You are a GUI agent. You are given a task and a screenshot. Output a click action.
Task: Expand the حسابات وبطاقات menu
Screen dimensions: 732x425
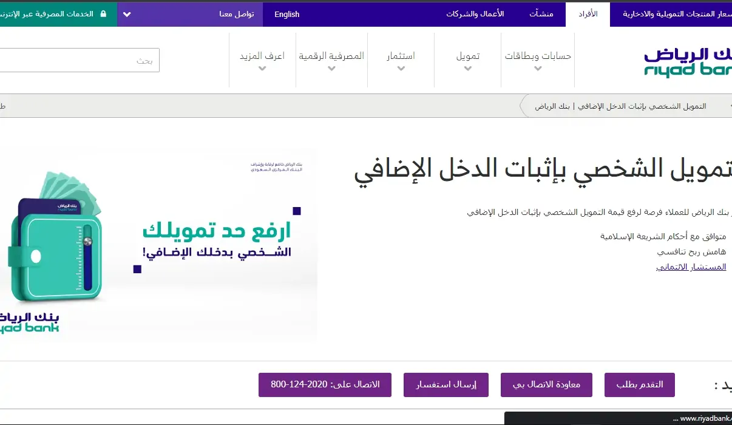[538, 60]
